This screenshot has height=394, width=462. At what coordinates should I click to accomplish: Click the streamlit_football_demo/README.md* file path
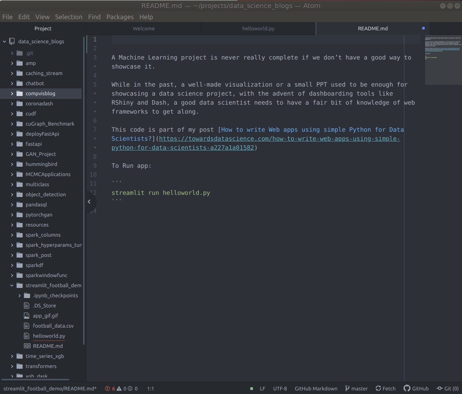(50, 389)
